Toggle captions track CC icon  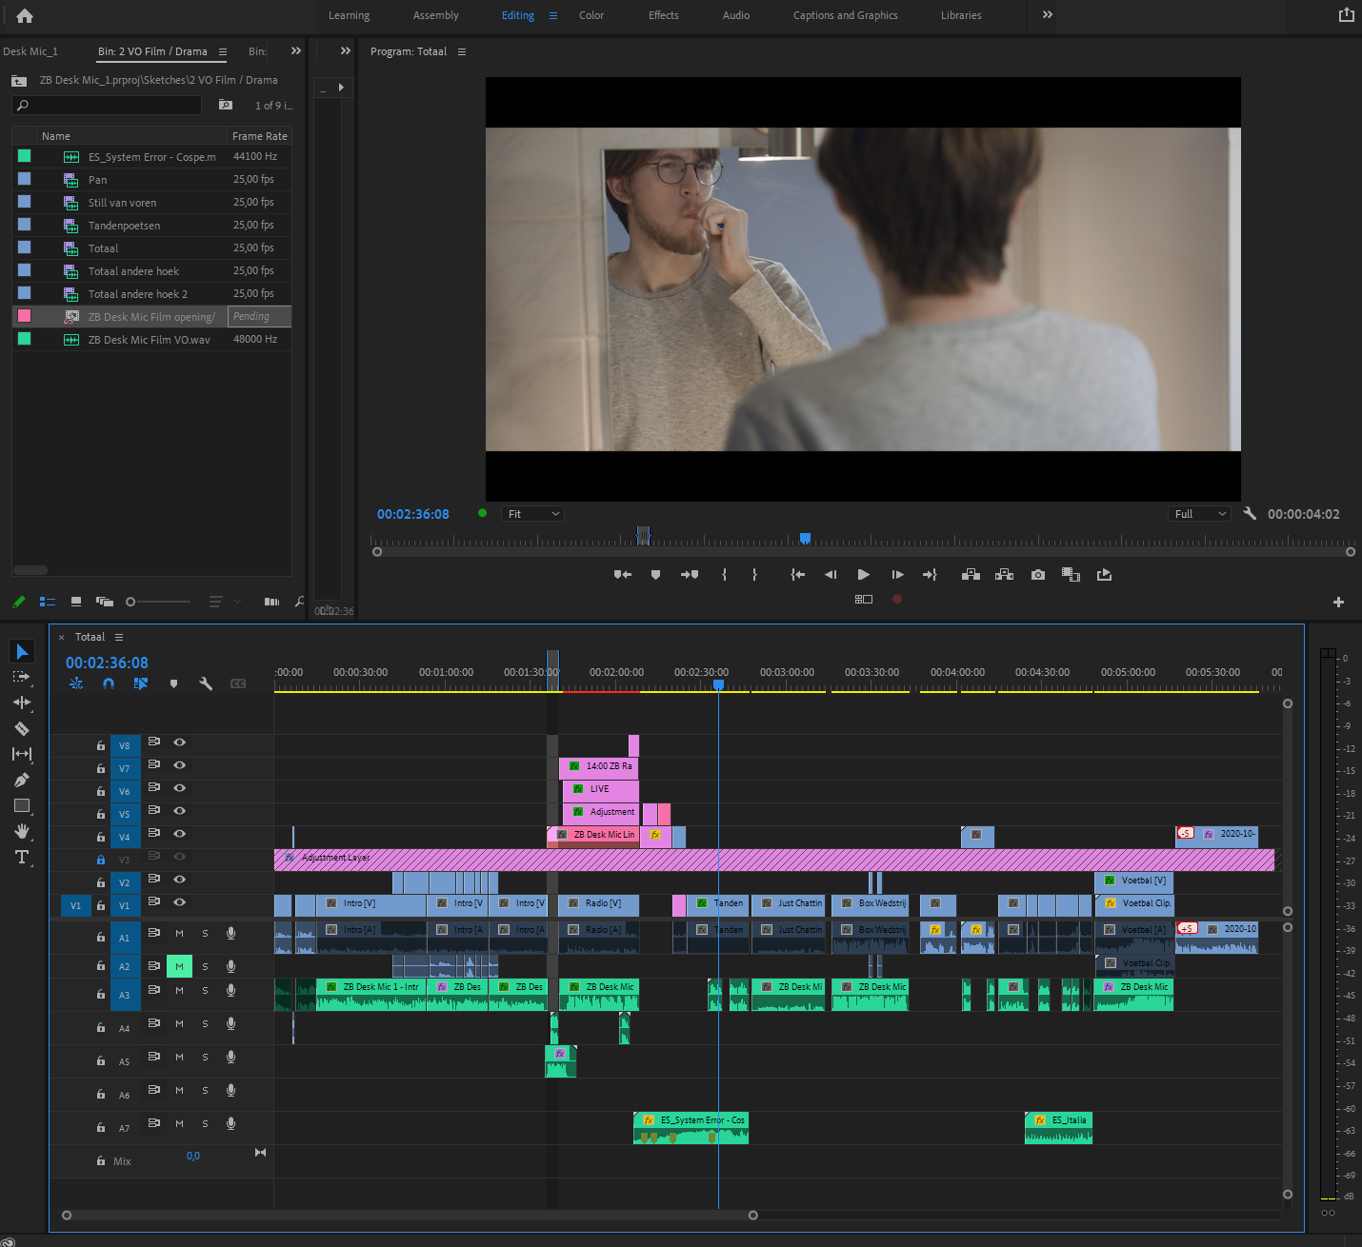pos(238,683)
